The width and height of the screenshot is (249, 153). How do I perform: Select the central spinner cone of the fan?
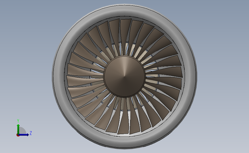coord(125,76)
